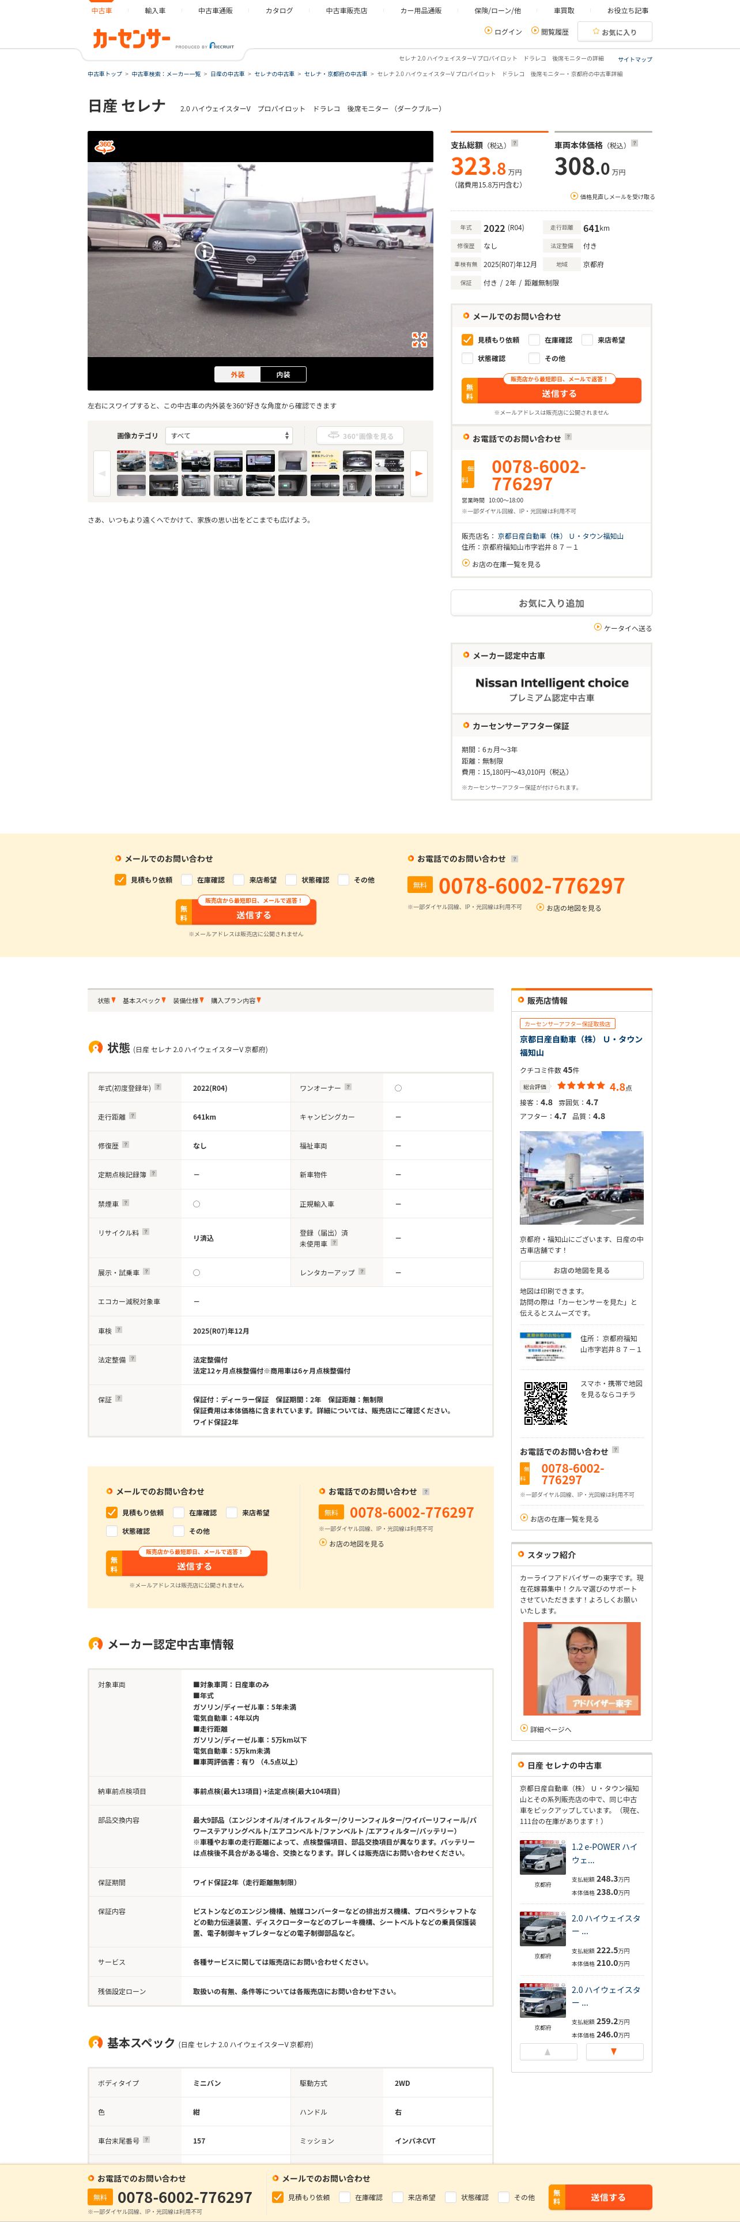The width and height of the screenshot is (740, 2222).
Task: Click the dealer lot photo in 販売店情報
Action: (x=582, y=1177)
